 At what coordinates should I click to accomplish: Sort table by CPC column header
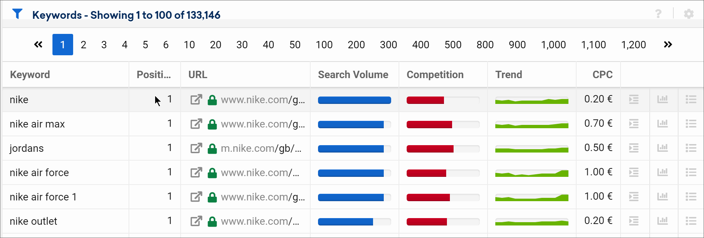click(x=602, y=74)
